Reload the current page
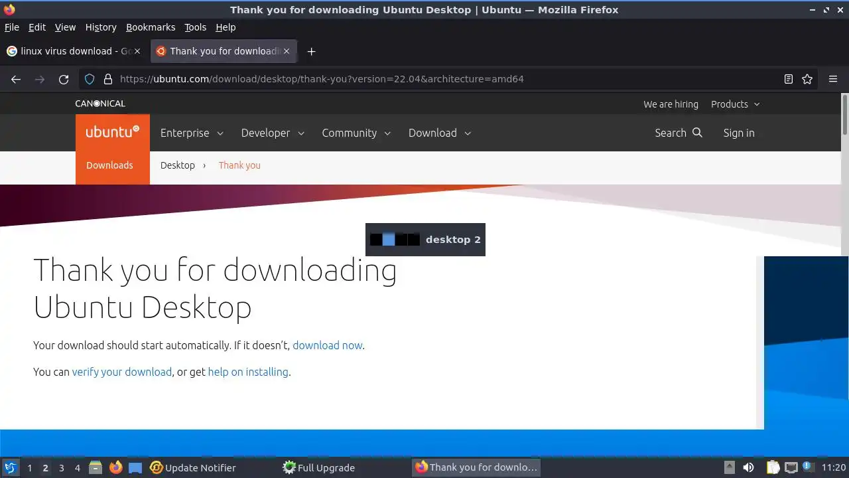Viewport: 849px width, 478px height. (64, 79)
